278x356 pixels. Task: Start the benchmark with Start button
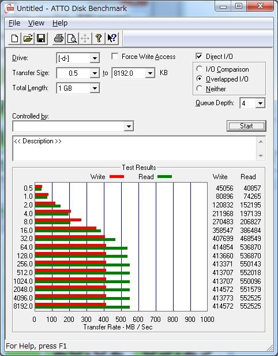coord(246,126)
